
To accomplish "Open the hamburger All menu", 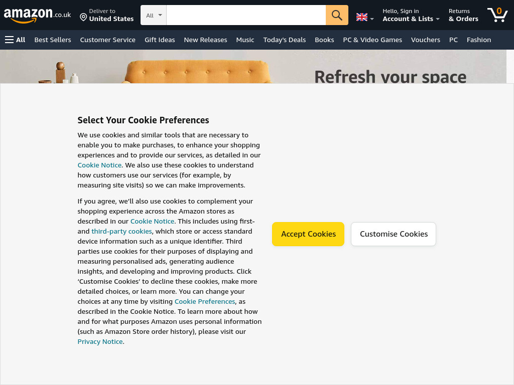I will click(x=15, y=40).
